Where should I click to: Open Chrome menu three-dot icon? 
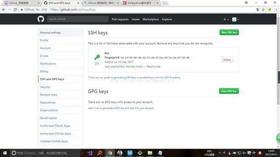[x=276, y=10]
